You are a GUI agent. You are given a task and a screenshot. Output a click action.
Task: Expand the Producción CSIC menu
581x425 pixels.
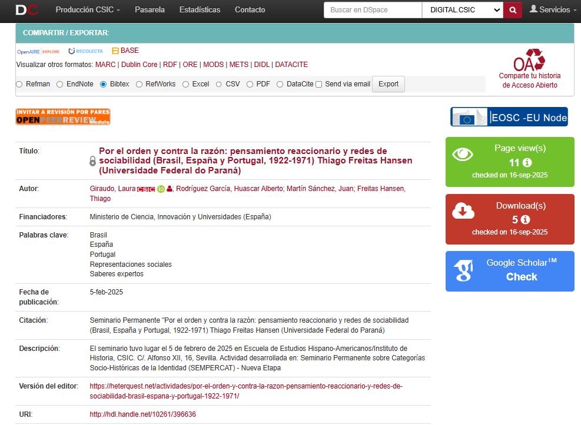click(x=88, y=9)
